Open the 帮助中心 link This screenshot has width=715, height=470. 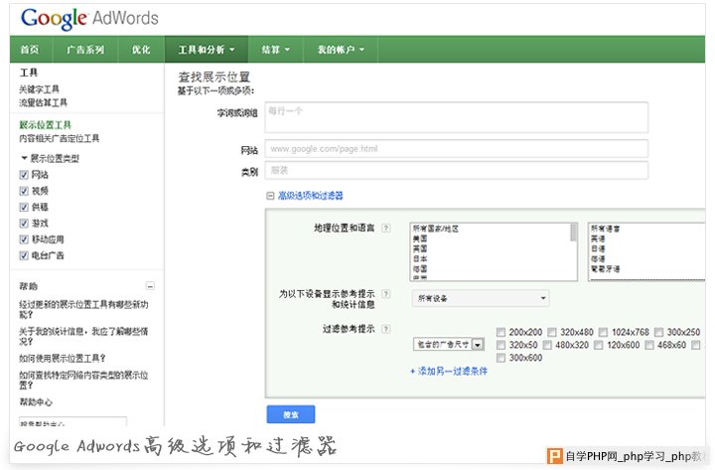(x=36, y=402)
